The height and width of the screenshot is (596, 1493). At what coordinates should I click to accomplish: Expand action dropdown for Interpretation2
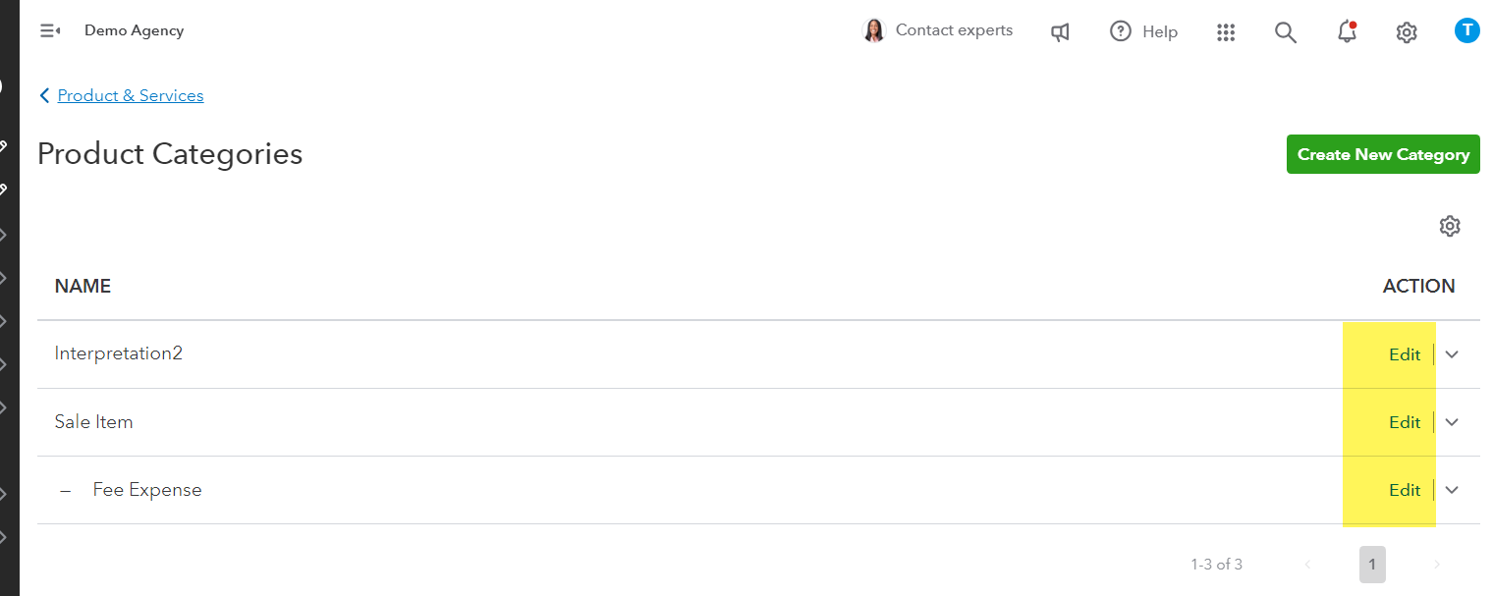click(x=1452, y=354)
